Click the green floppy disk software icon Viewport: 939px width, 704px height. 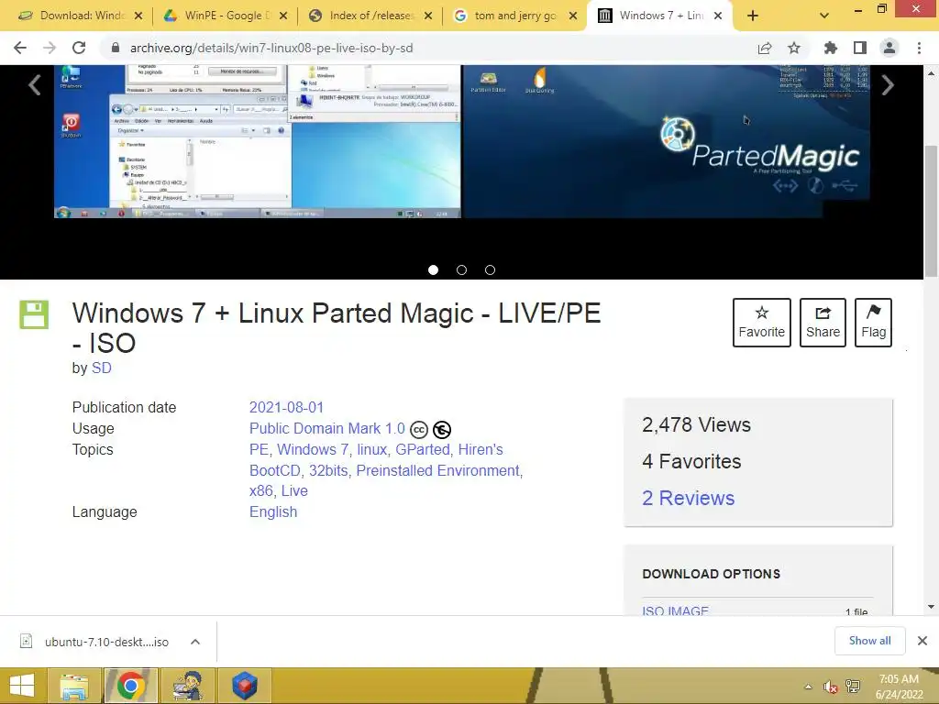tap(34, 315)
